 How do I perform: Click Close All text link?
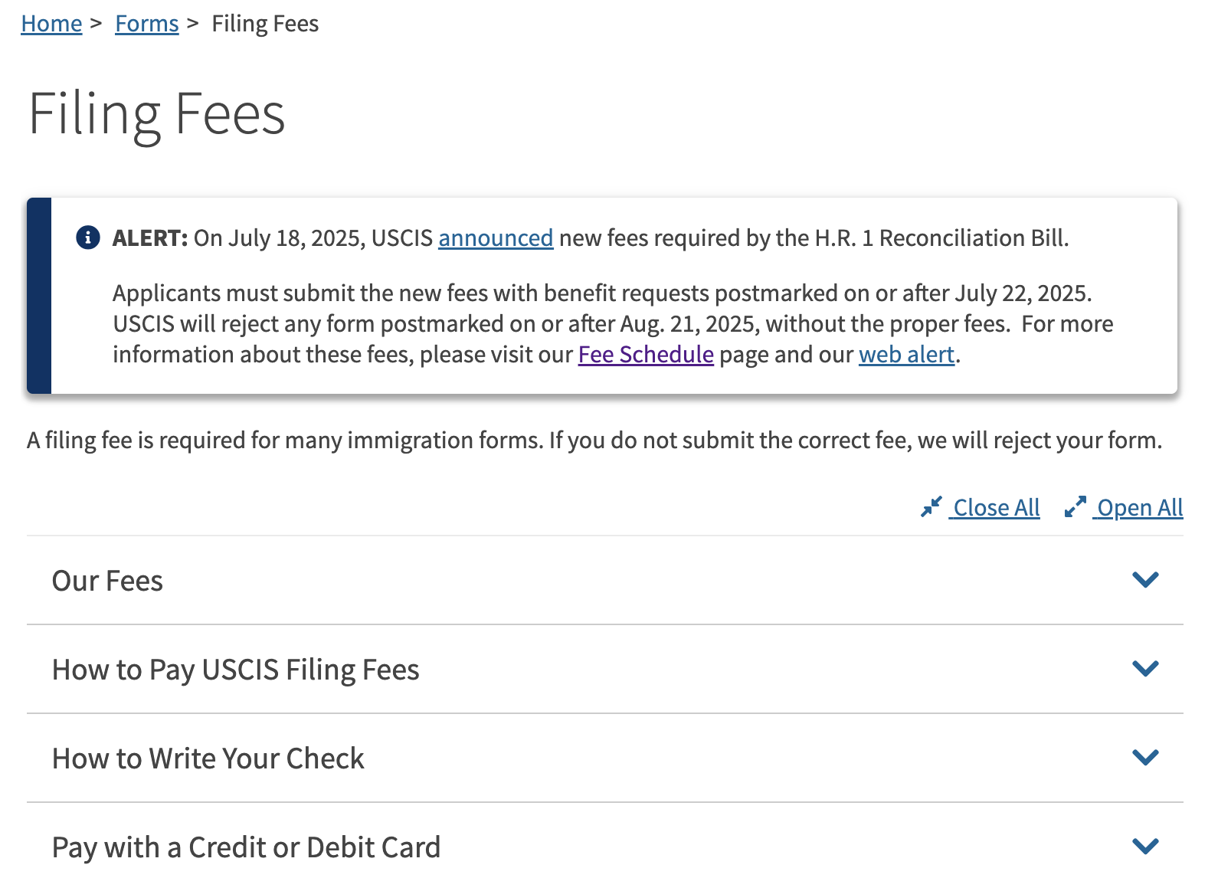[996, 508]
